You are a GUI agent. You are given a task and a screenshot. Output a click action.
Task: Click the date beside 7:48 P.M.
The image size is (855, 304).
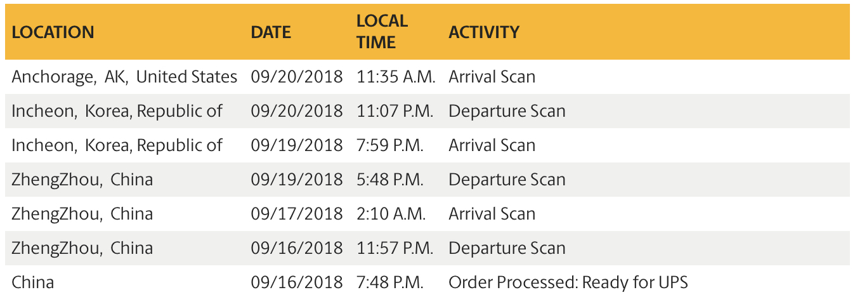[296, 282]
